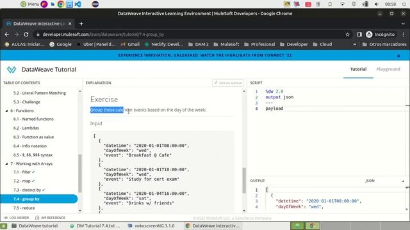Open the Menu launcher in top panel
The height and width of the screenshot is (230, 410).
coord(30,4)
